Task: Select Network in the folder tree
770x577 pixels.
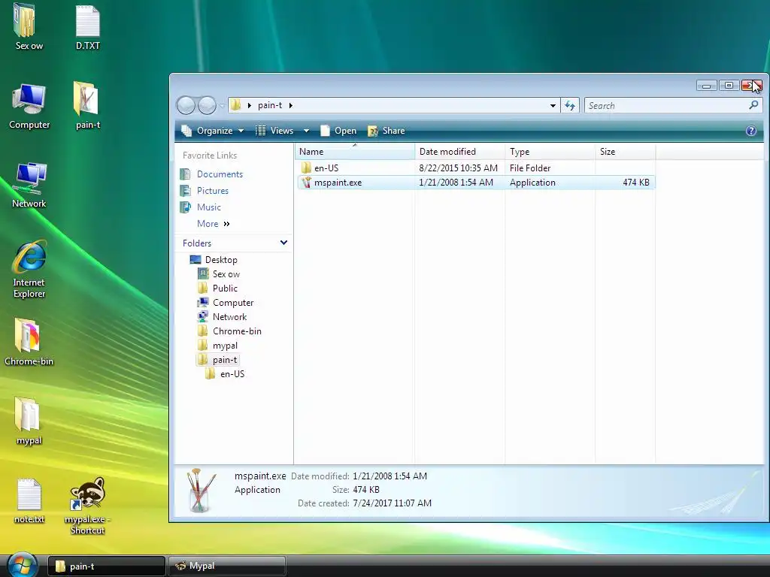Action: coord(229,317)
